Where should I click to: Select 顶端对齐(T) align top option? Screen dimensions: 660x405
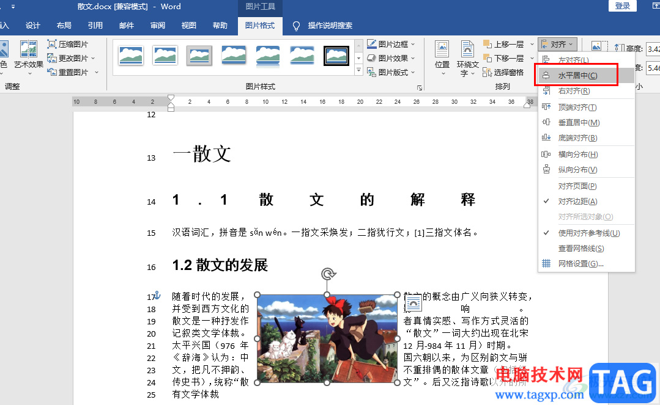(586, 108)
